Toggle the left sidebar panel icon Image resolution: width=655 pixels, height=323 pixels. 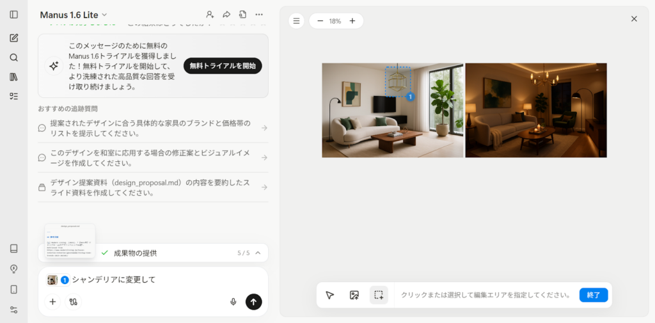(x=14, y=15)
